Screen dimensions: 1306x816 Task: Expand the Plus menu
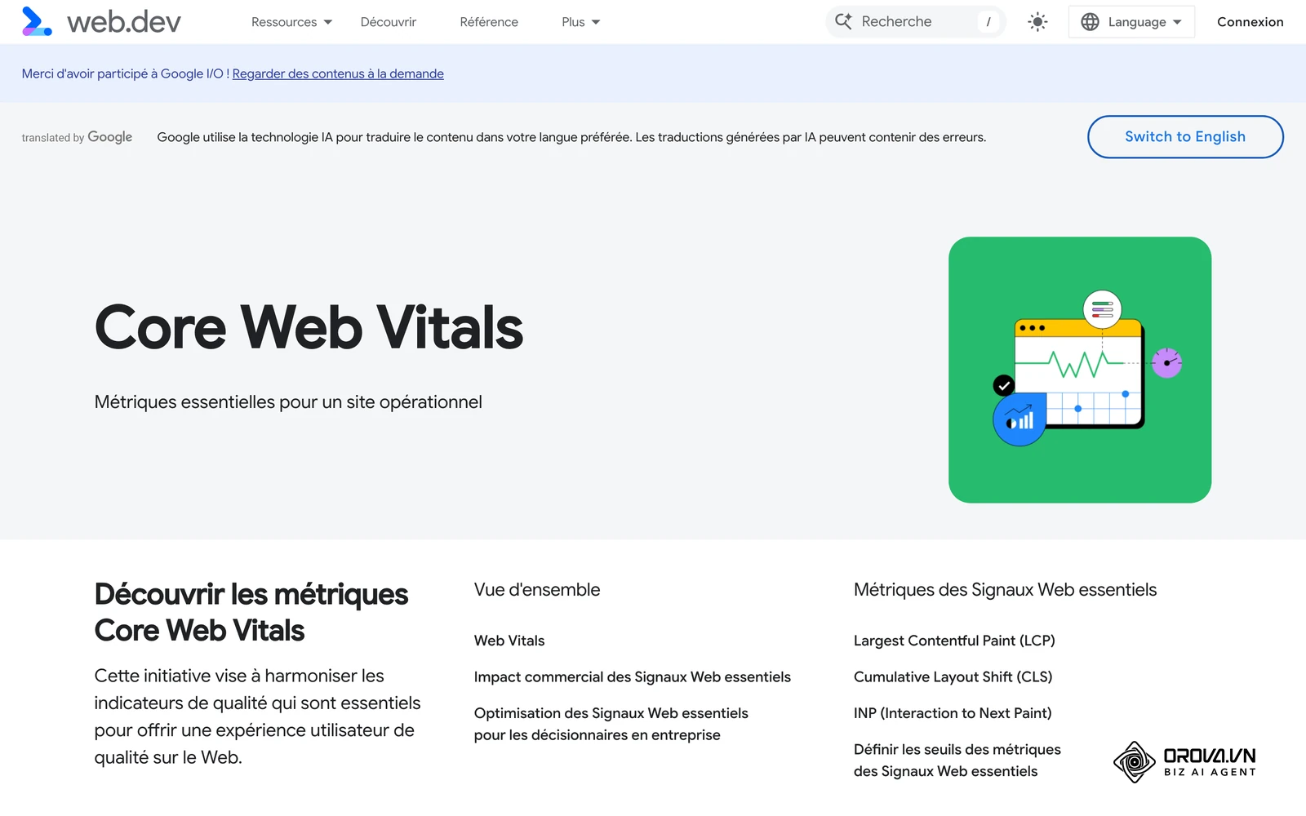[x=580, y=22]
